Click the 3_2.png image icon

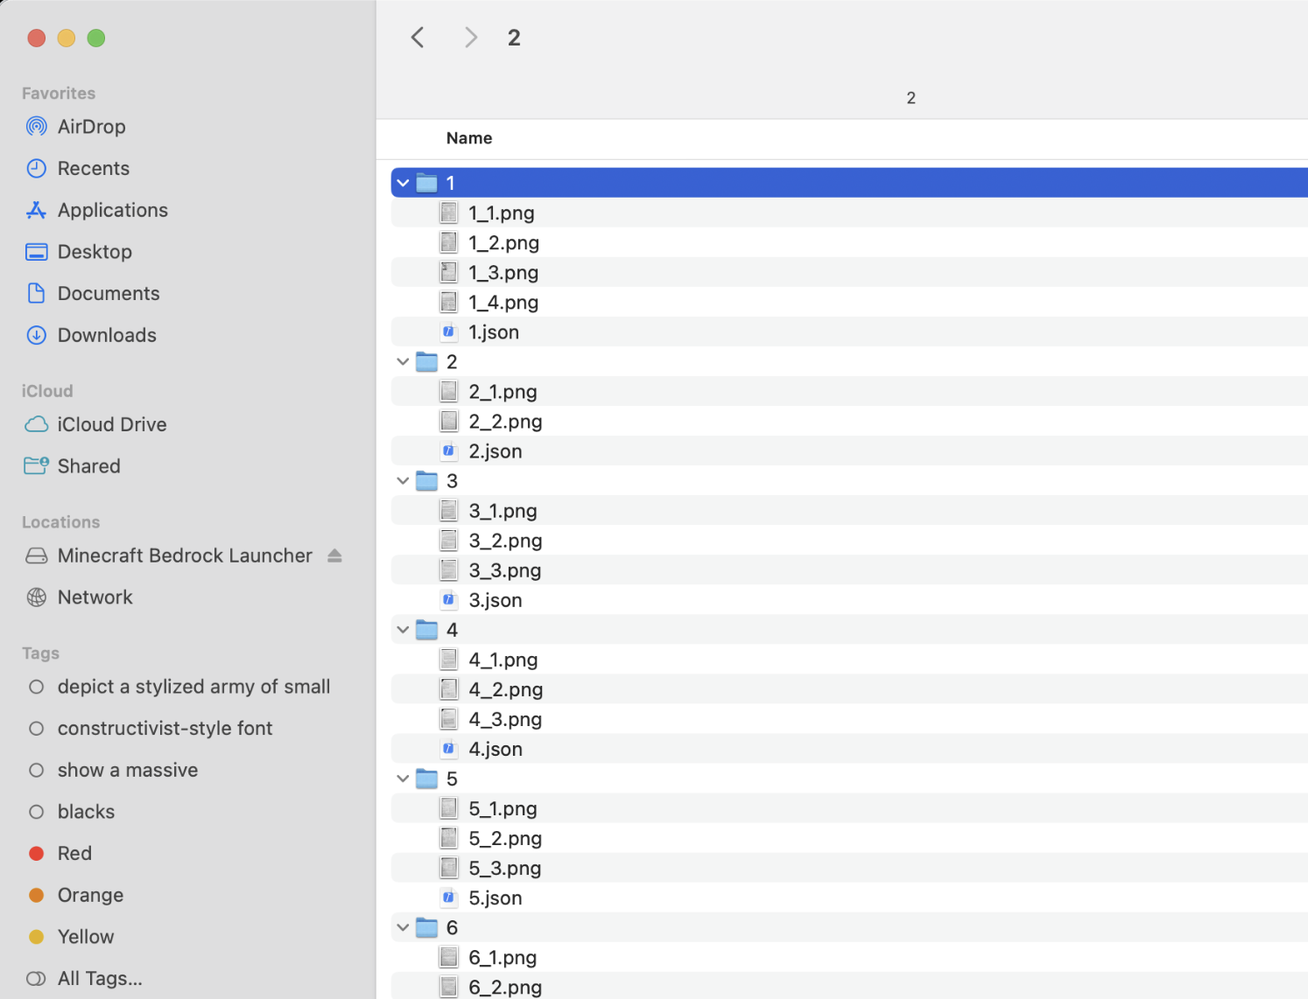[x=449, y=541]
